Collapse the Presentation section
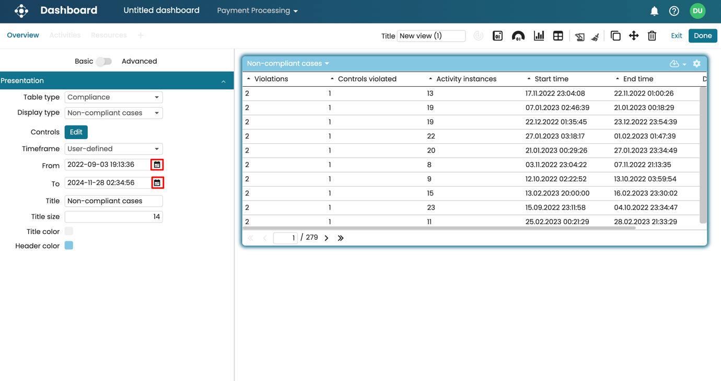The width and height of the screenshot is (721, 381). (223, 82)
